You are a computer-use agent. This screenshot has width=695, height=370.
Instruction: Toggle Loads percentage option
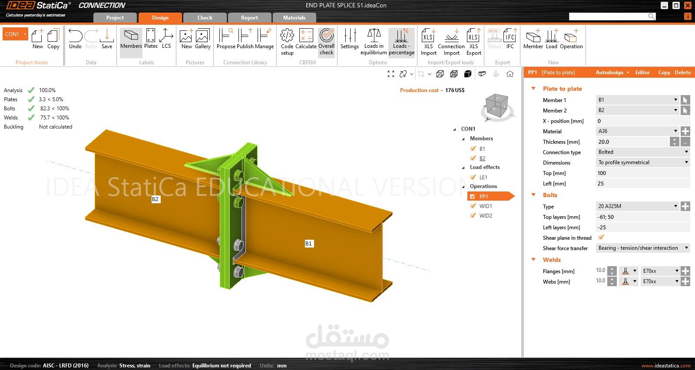pos(401,42)
